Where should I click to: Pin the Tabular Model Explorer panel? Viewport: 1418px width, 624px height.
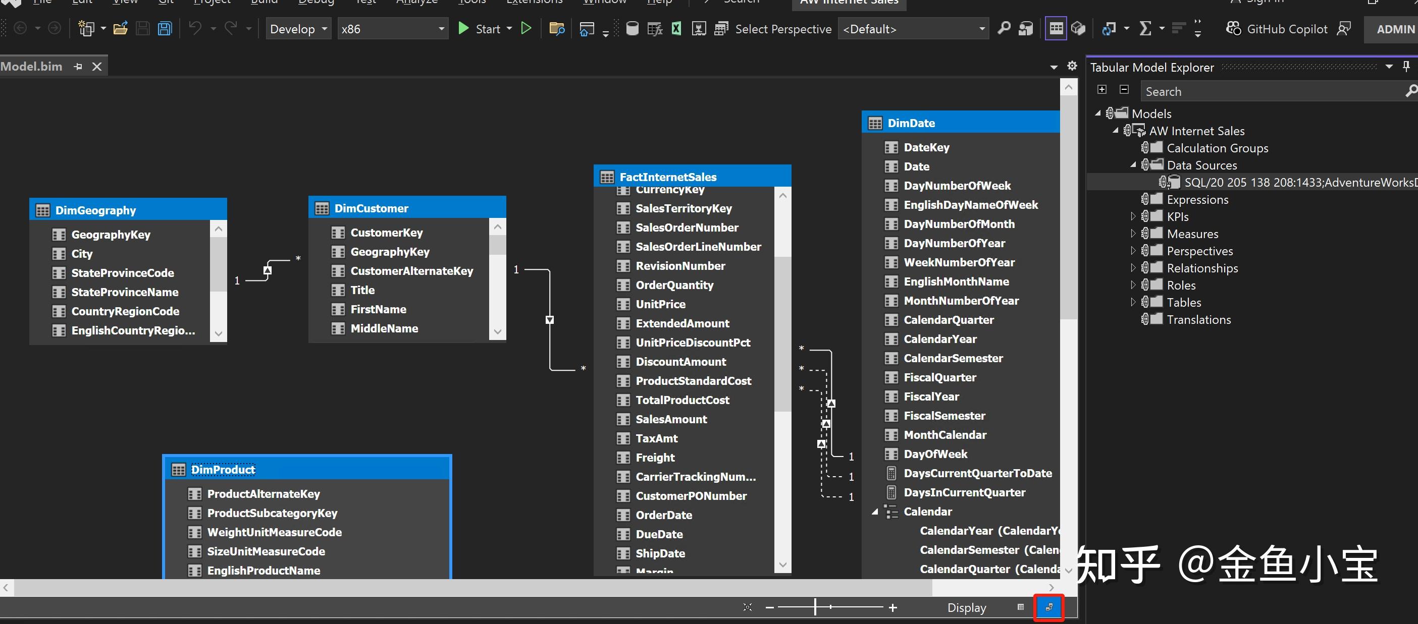(1407, 66)
